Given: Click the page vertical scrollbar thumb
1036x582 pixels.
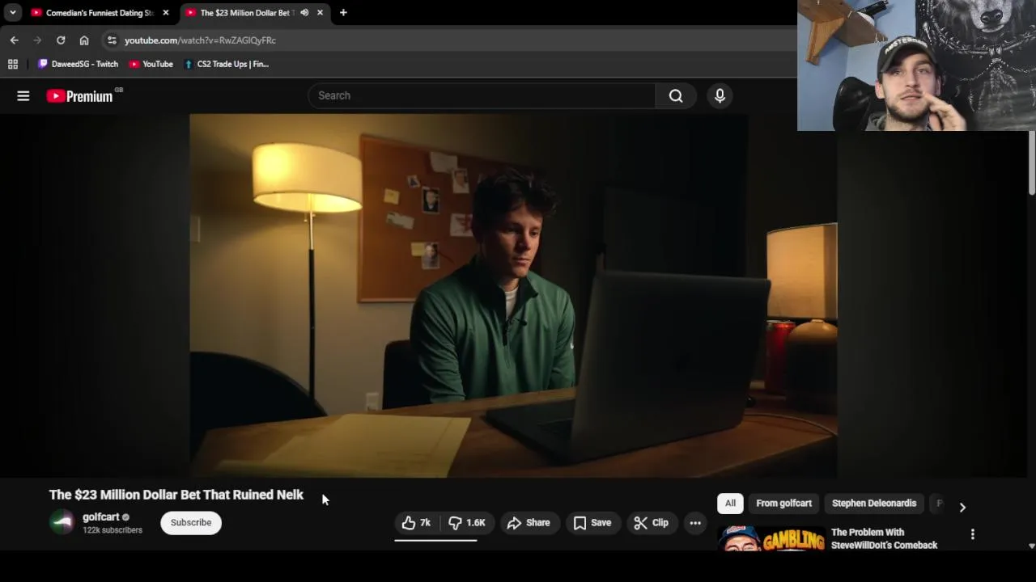Looking at the screenshot, I should [1031, 162].
